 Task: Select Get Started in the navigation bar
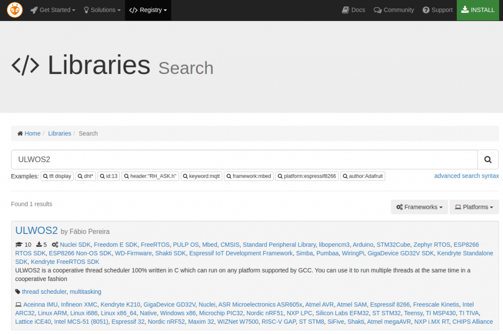pyautogui.click(x=53, y=10)
